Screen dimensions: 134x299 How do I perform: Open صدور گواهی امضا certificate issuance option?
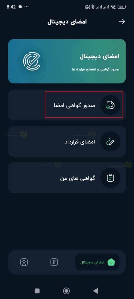point(67,105)
